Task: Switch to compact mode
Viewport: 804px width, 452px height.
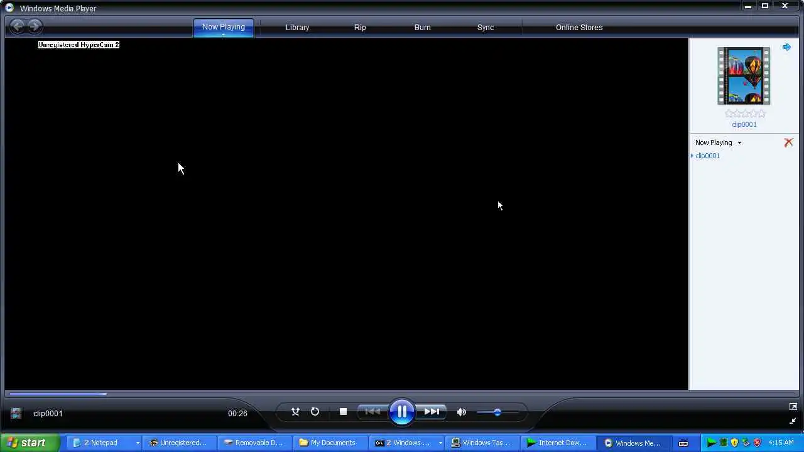Action: tap(793, 421)
